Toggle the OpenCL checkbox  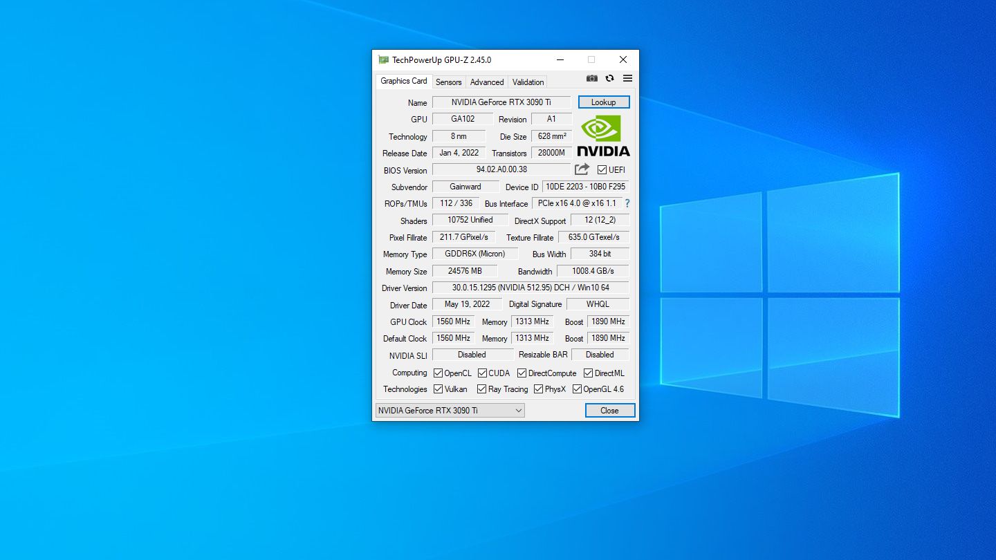[438, 373]
